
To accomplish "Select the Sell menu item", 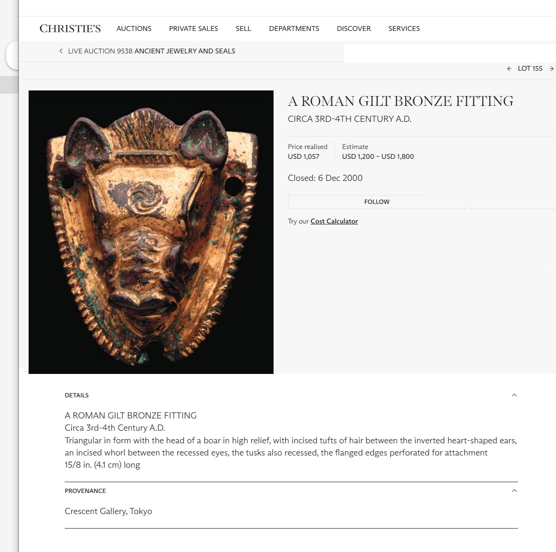I will [243, 29].
